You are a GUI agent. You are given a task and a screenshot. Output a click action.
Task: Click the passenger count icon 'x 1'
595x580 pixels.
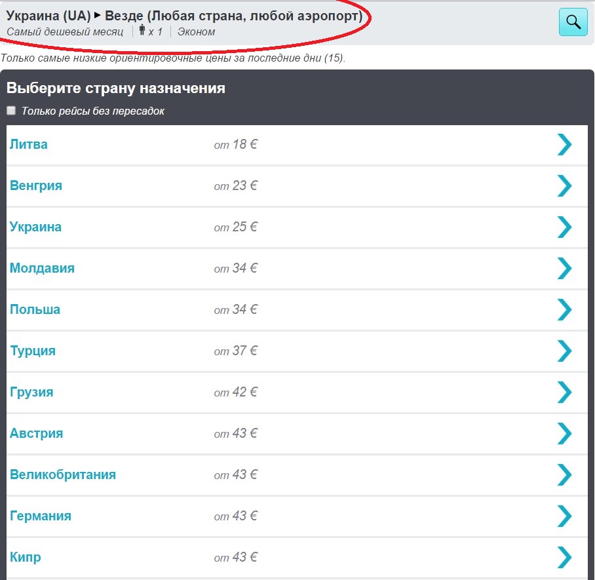[151, 31]
